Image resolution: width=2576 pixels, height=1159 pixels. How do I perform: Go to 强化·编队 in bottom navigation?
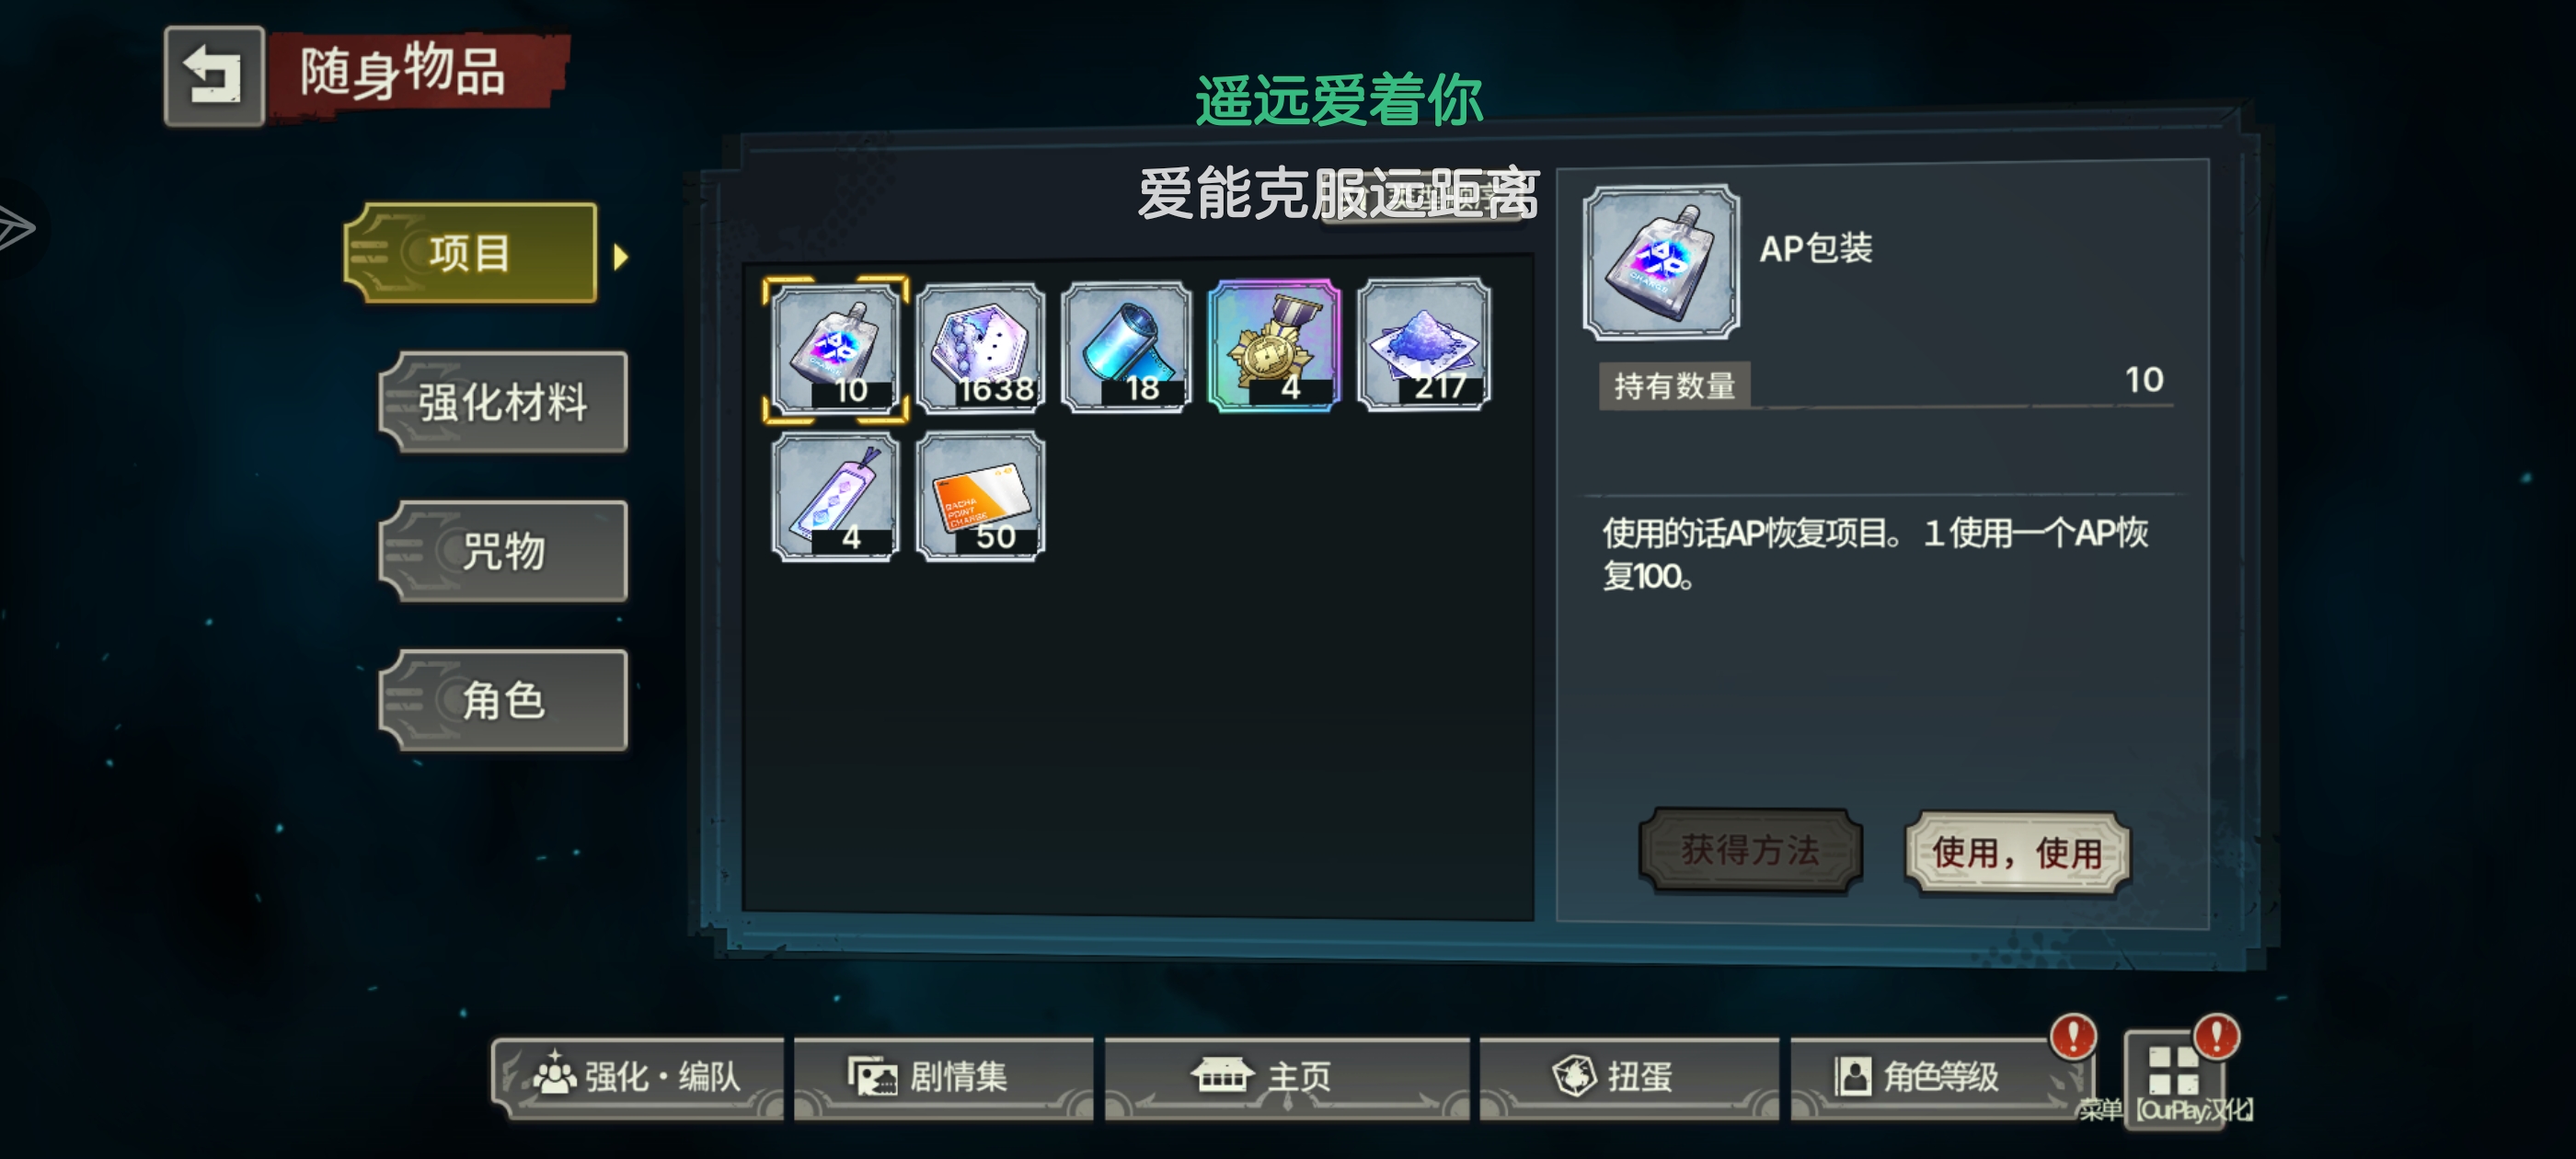638,1077
